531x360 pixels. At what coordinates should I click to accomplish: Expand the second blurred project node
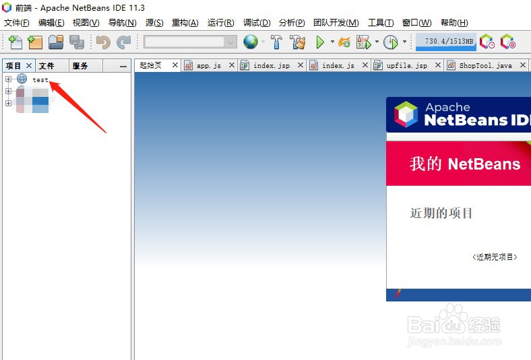9,91
